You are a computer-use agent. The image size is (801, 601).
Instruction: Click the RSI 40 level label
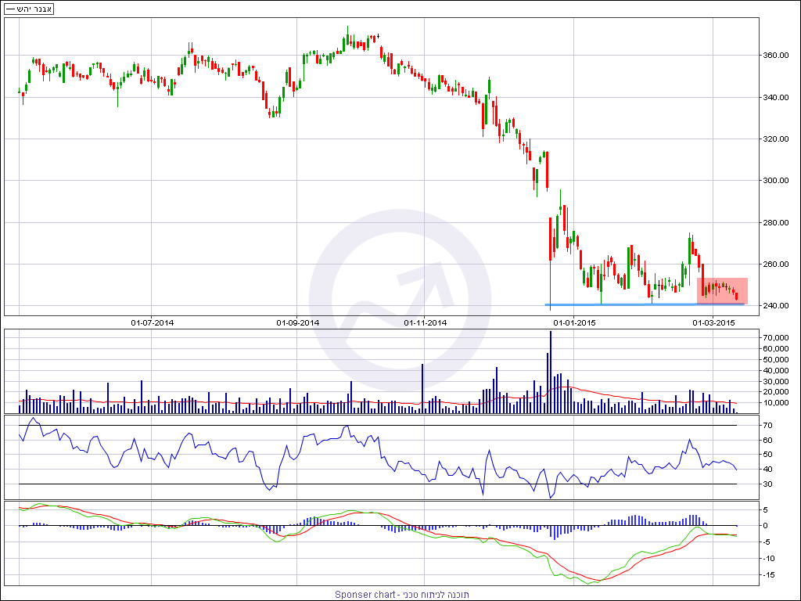coord(768,470)
